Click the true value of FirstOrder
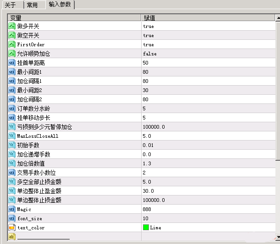Image resolution: width=280 pixels, height=244 pixels. click(x=148, y=44)
